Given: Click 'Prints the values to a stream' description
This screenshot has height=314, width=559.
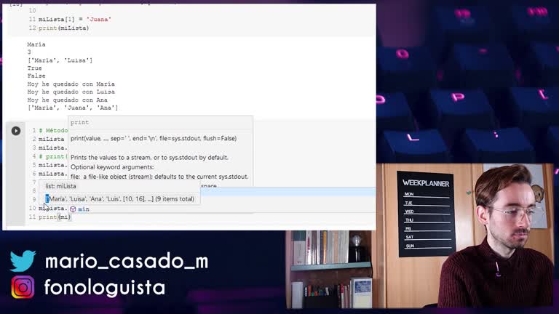Looking at the screenshot, I should [x=149, y=157].
